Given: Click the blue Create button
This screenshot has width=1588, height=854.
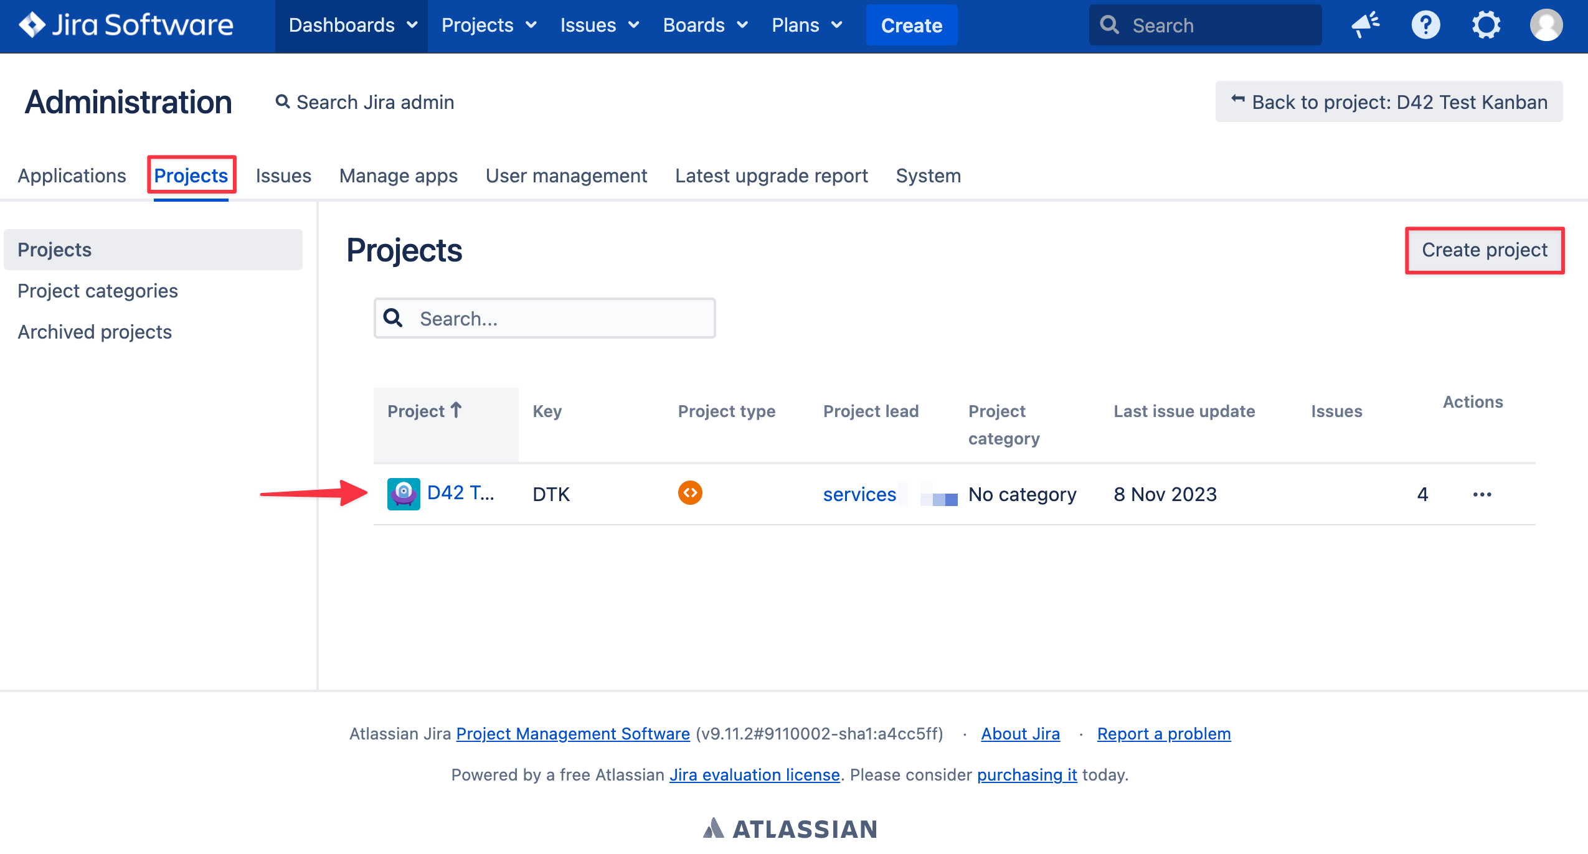Looking at the screenshot, I should [x=911, y=26].
